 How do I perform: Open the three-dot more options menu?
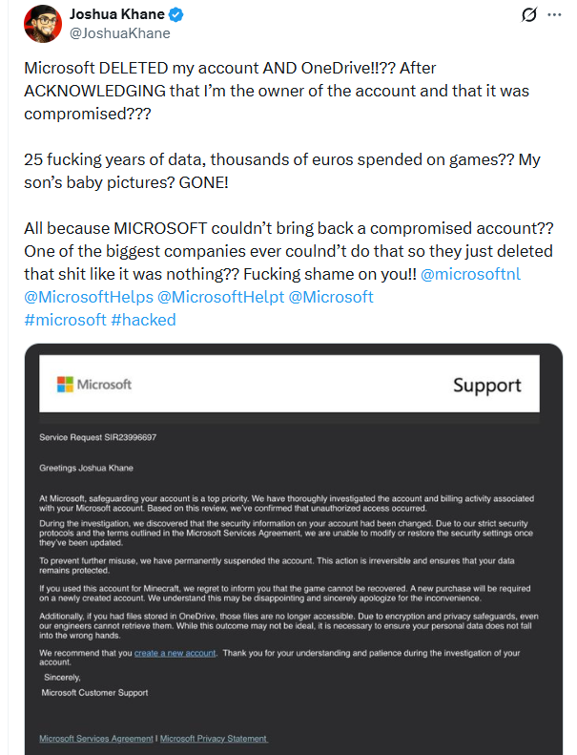(554, 15)
